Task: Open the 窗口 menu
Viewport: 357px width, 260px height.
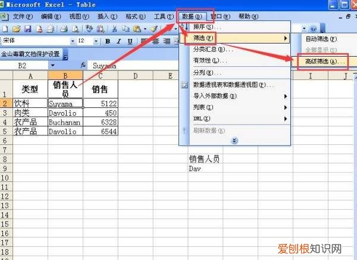Action: 220,17
